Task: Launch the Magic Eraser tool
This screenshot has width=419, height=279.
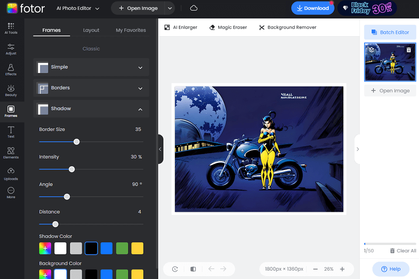Action: pos(228,27)
